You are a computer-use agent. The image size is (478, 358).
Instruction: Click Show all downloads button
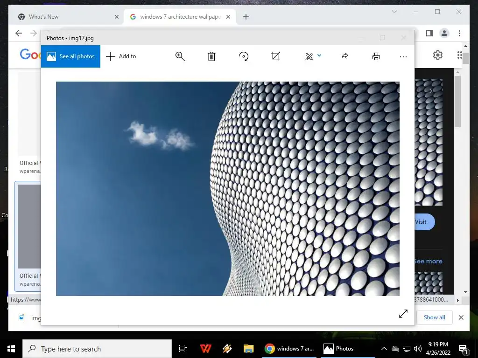[x=435, y=317]
